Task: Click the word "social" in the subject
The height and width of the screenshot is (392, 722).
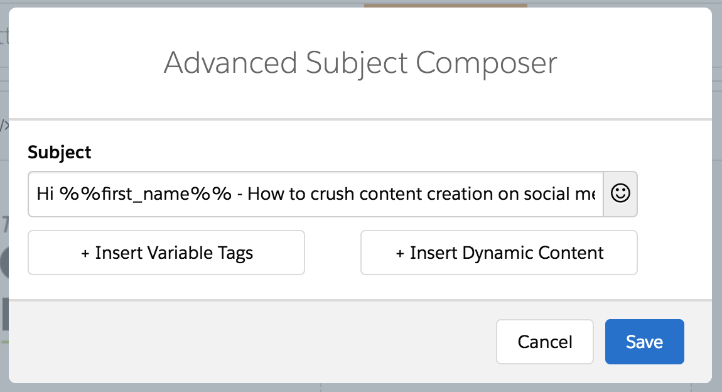Action: pyautogui.click(x=542, y=194)
